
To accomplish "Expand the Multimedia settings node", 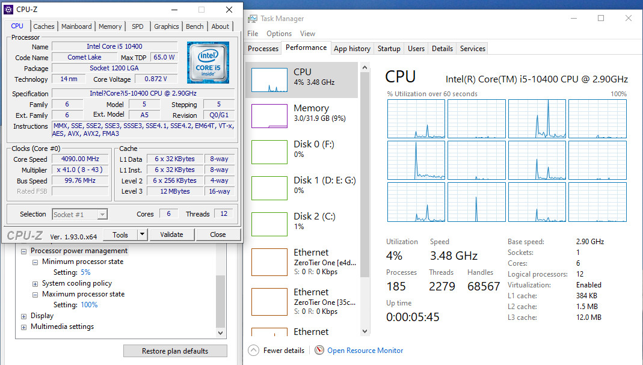I will (x=24, y=327).
